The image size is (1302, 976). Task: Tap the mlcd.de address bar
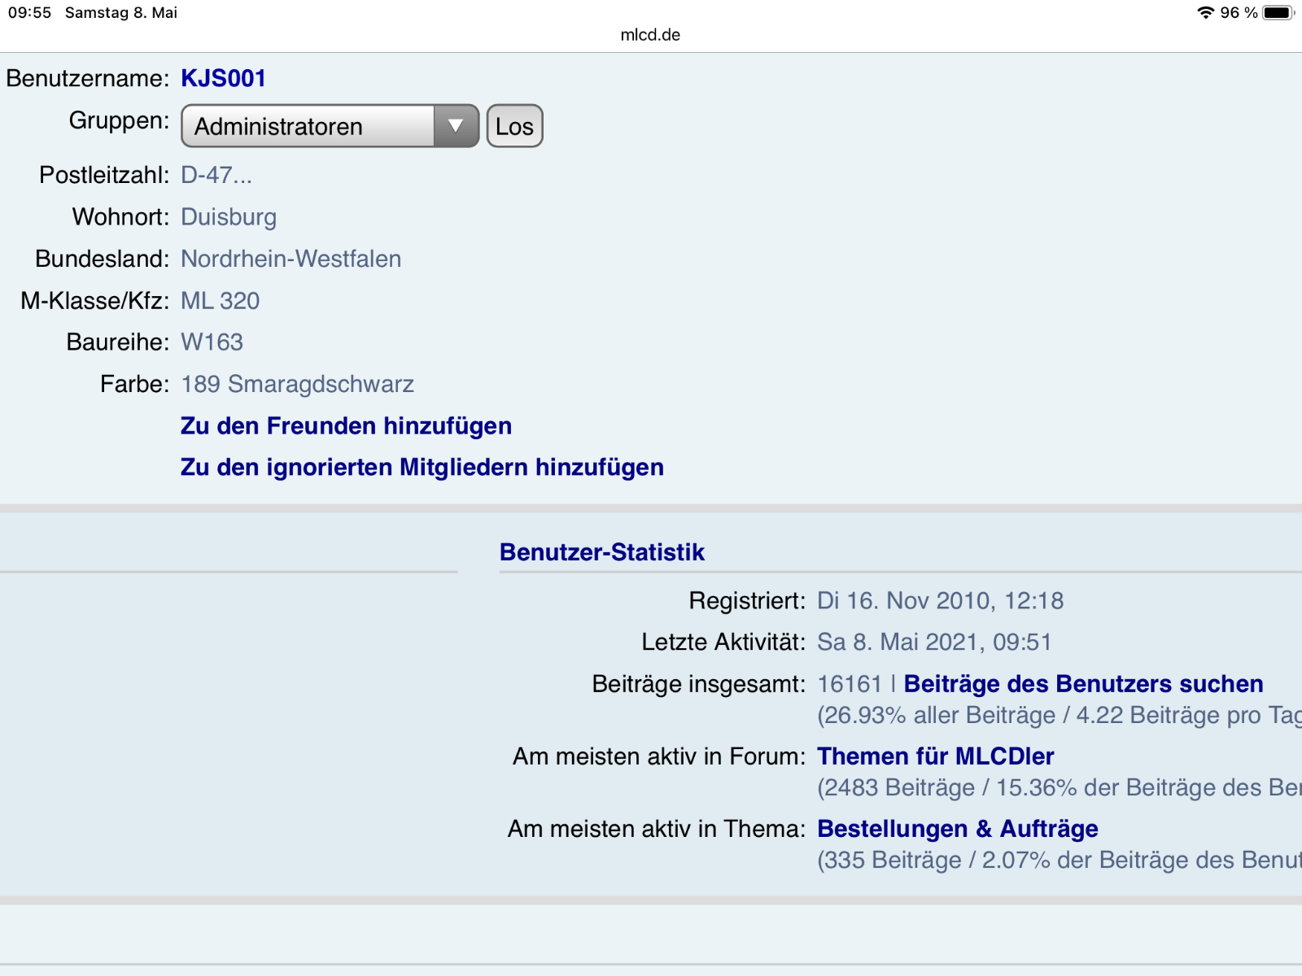650,35
